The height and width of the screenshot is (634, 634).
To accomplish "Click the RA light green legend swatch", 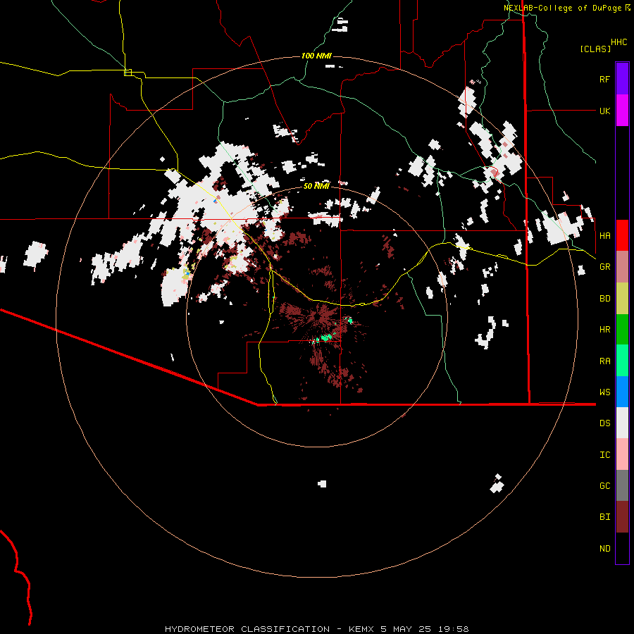I will pyautogui.click(x=622, y=361).
